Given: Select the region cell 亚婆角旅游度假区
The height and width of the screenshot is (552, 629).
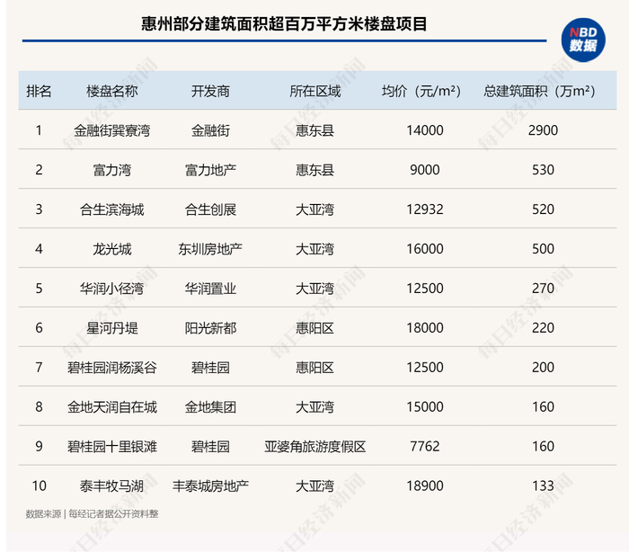Looking at the screenshot, I should pyautogui.click(x=314, y=447).
